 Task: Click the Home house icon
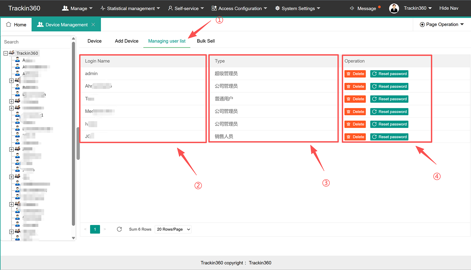[9, 24]
